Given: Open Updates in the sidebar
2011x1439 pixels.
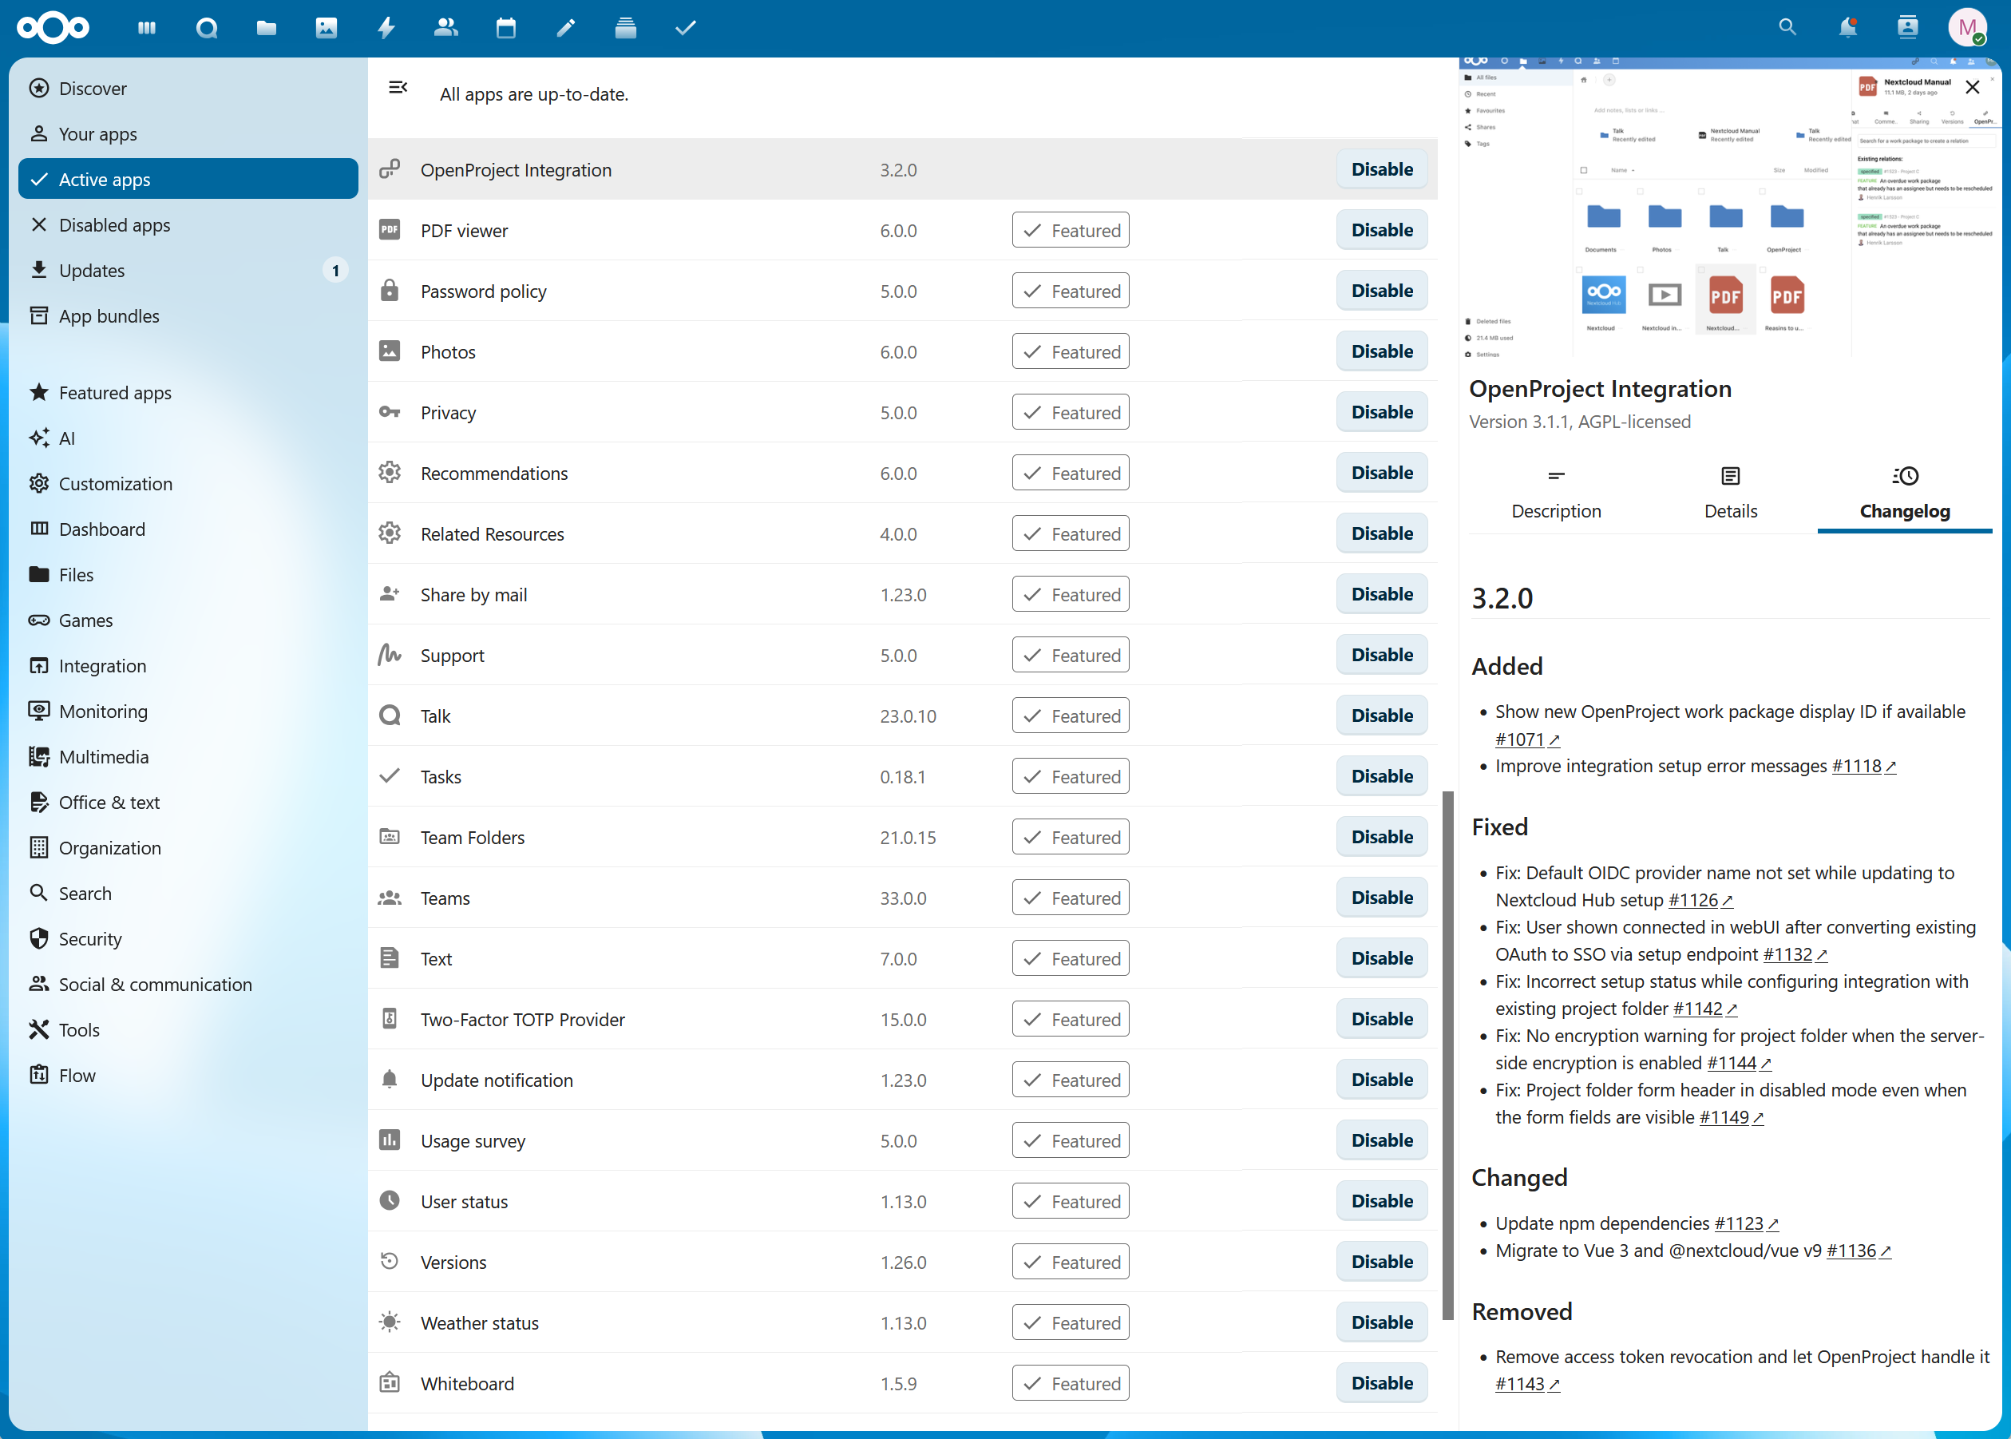Looking at the screenshot, I should (188, 270).
